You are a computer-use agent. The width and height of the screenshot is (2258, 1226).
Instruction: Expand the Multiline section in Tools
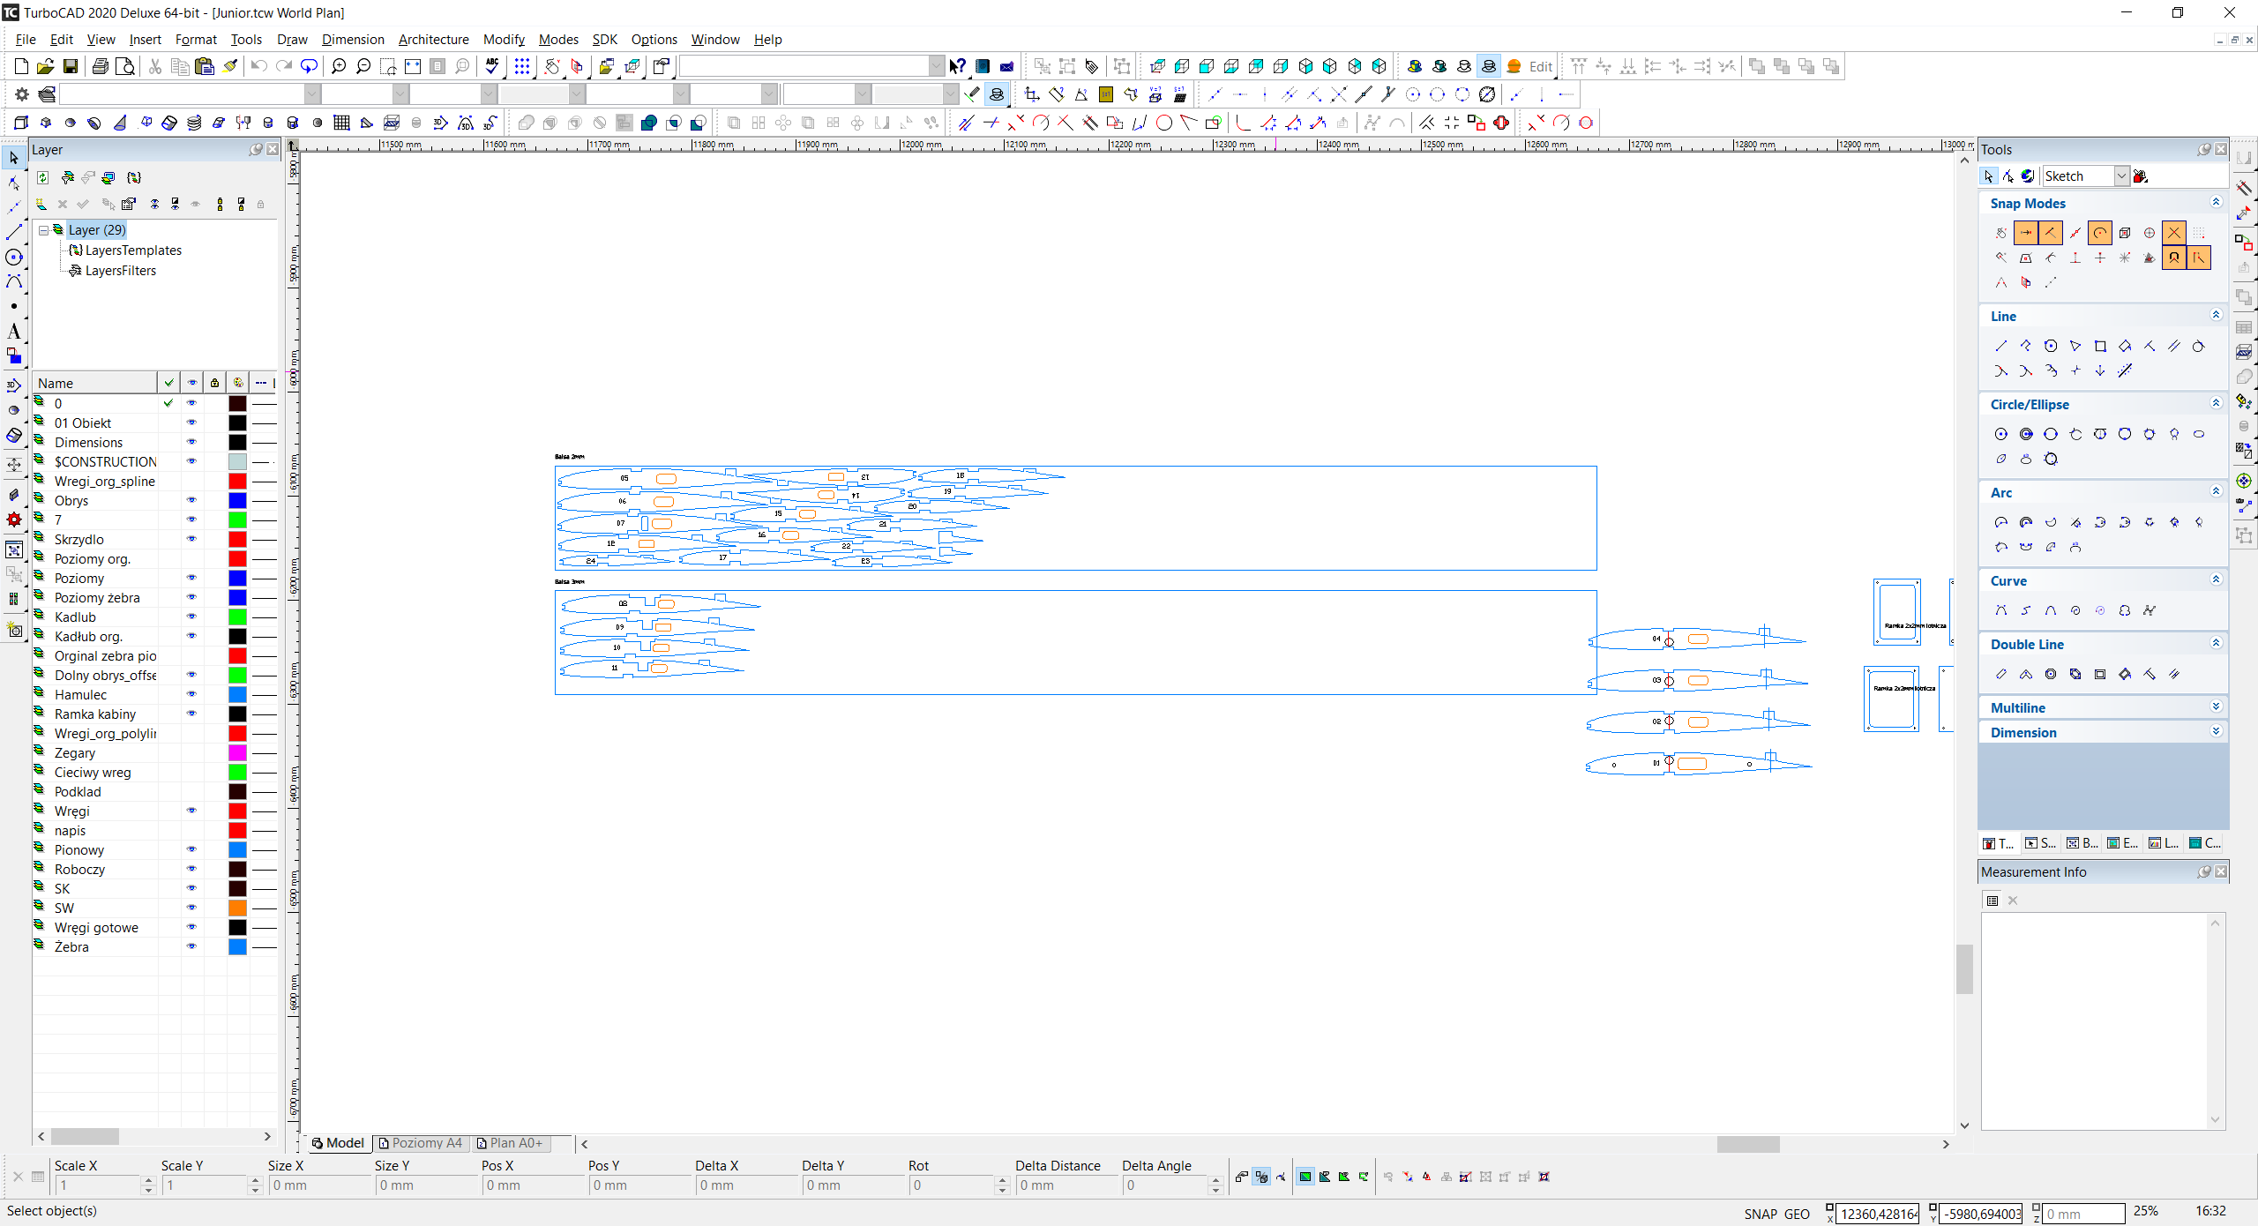(2216, 707)
